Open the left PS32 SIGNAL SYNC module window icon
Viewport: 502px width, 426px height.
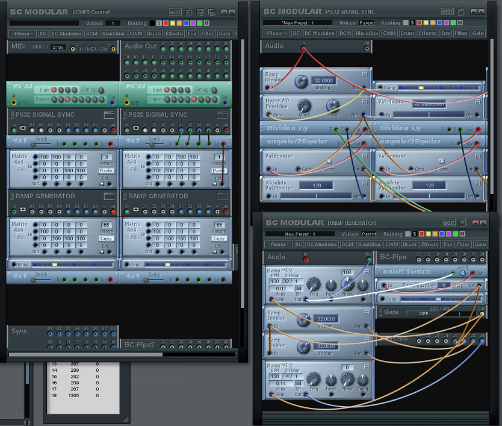[110, 114]
